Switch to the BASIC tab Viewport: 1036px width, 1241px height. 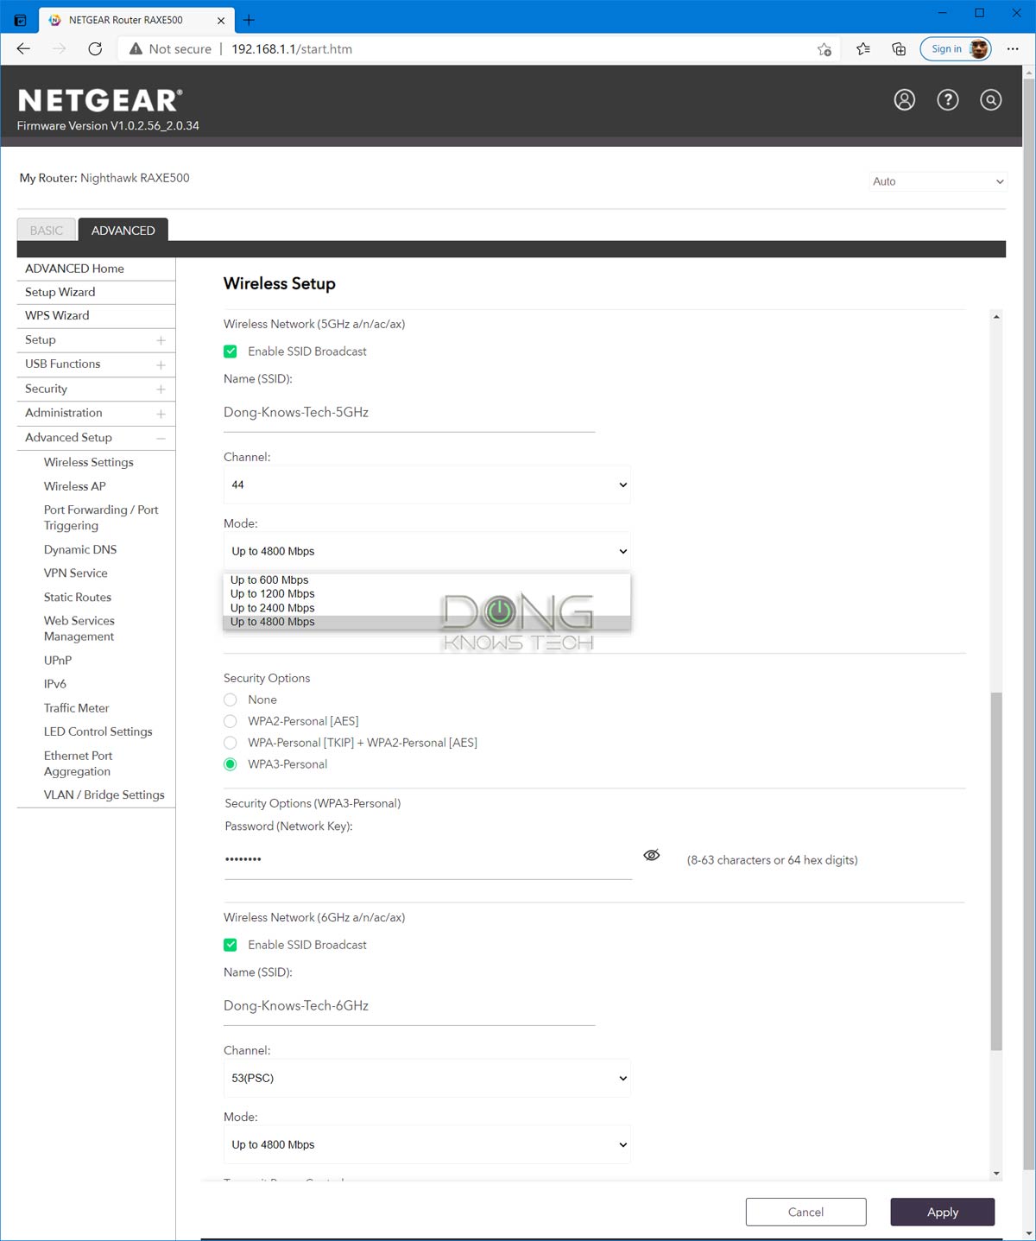[x=47, y=231]
